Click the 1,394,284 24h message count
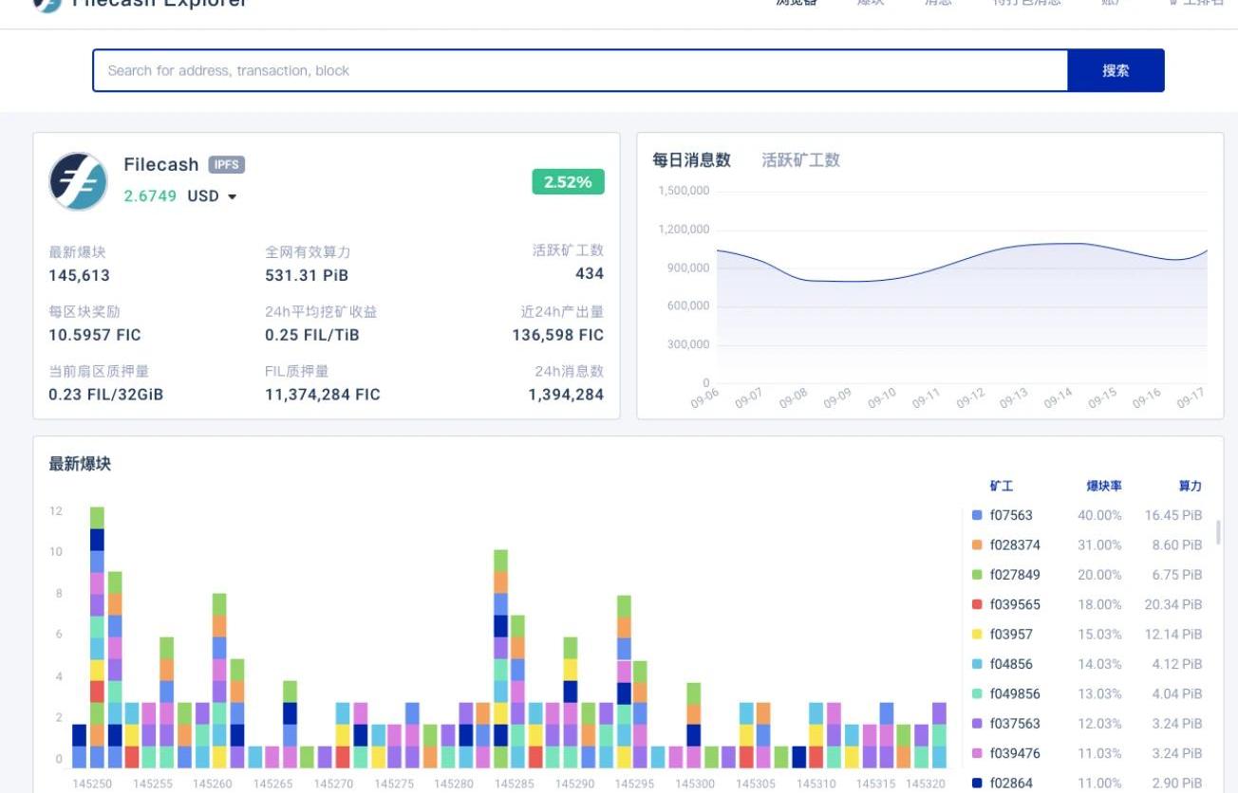 pos(566,395)
